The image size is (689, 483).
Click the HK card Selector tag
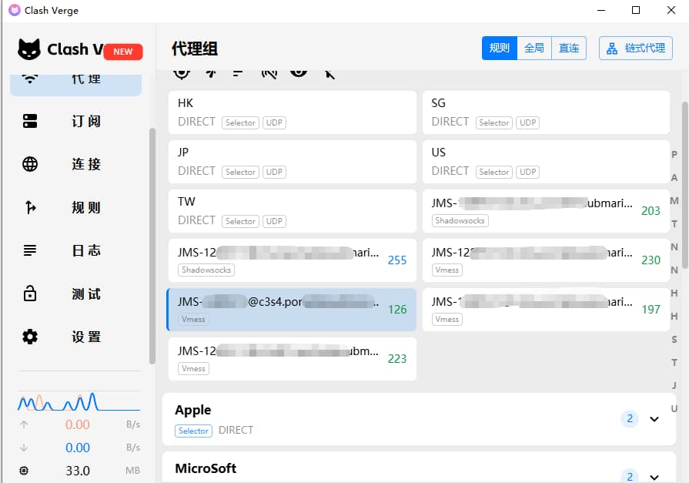[x=240, y=122]
